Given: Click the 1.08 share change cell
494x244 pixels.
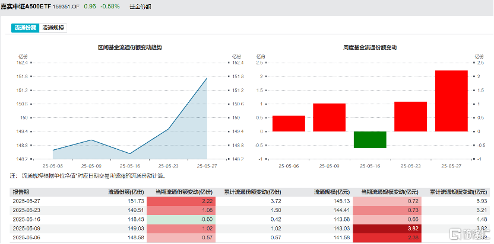Looking at the screenshot, I should [182, 210].
